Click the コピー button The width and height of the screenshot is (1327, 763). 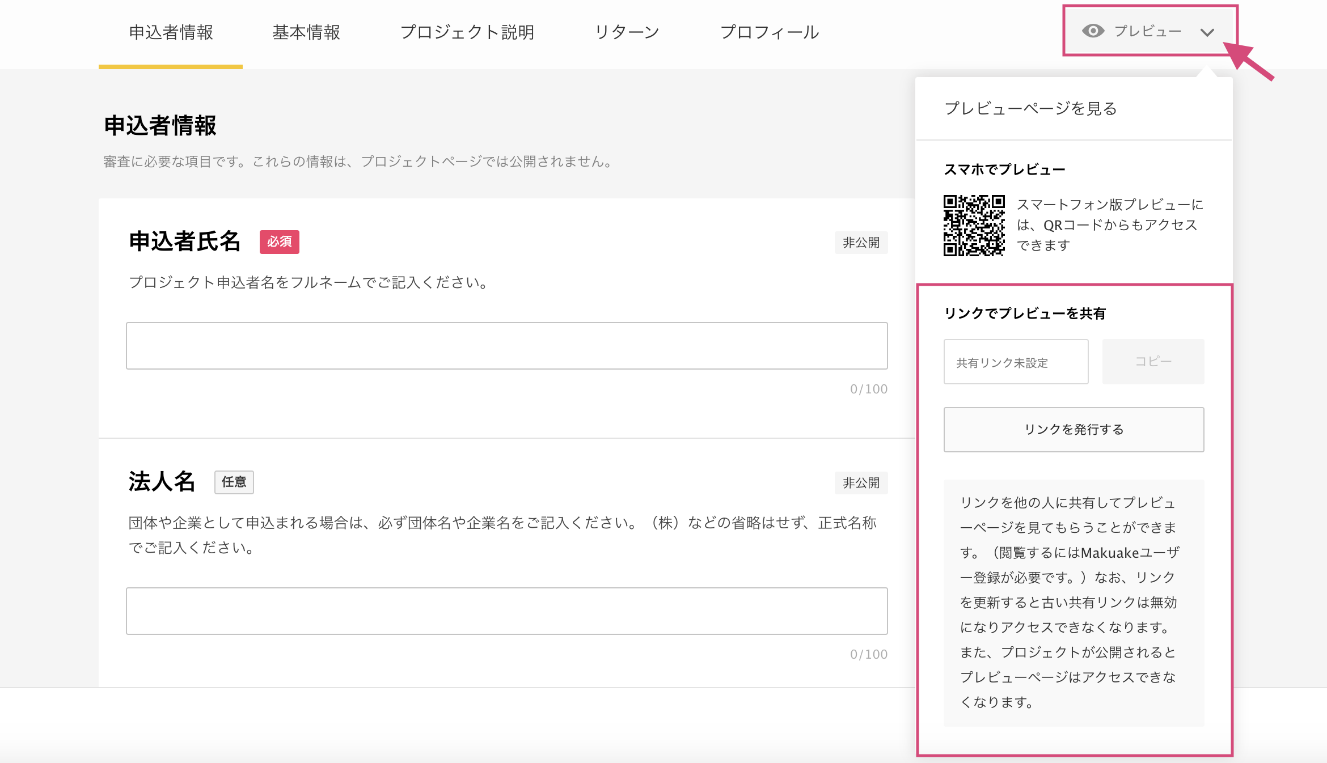[x=1153, y=362]
